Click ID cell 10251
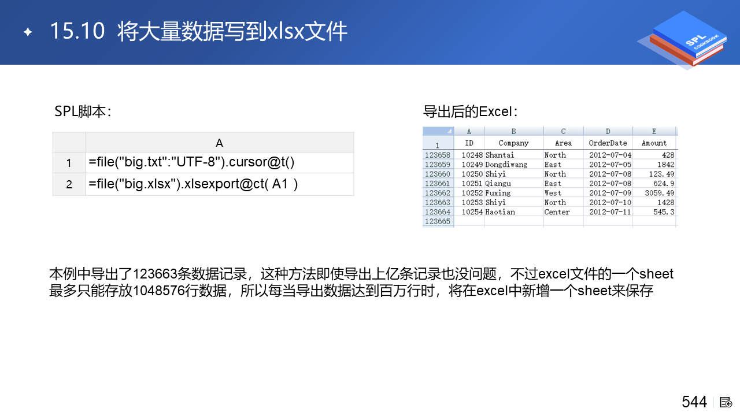The height and width of the screenshot is (416, 740). tap(469, 184)
